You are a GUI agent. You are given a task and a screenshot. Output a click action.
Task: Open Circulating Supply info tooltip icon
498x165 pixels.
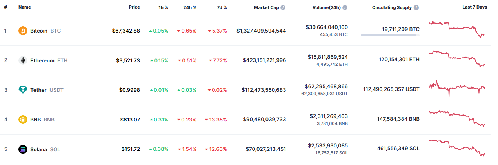pos(416,7)
